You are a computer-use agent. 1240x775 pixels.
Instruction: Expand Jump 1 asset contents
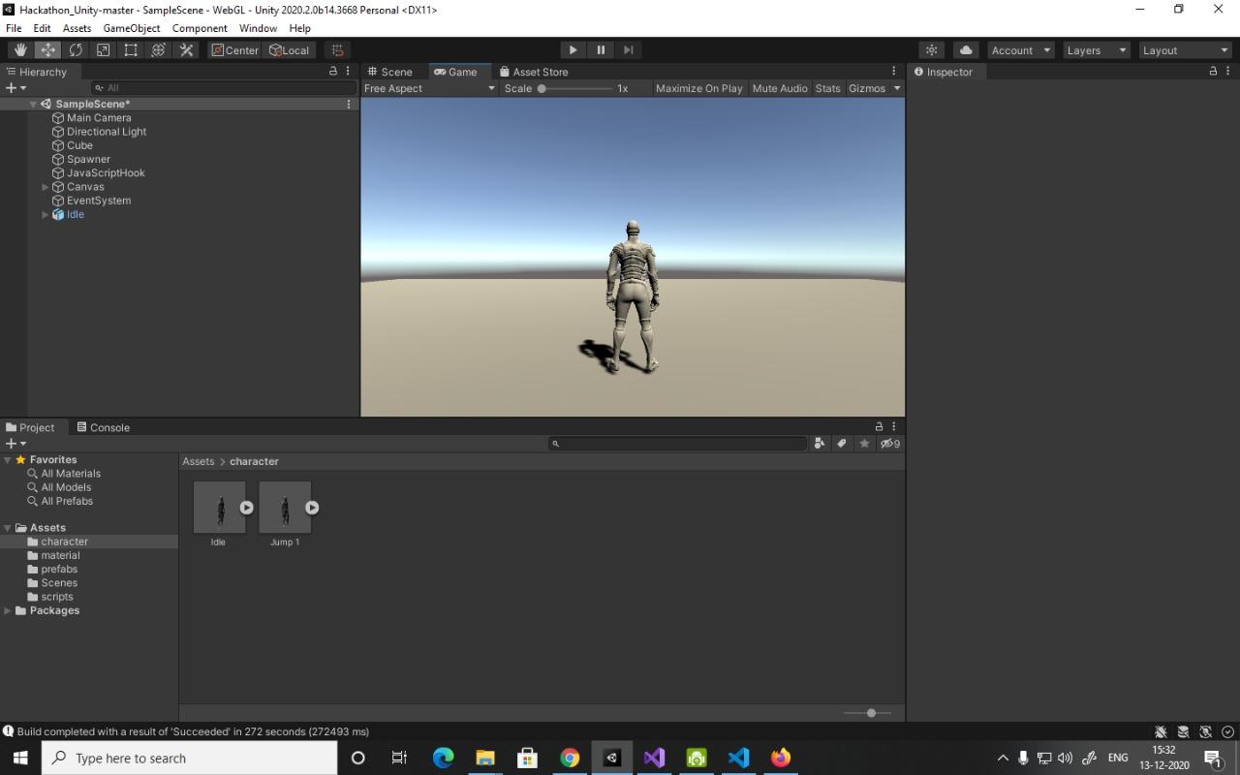[x=312, y=508]
